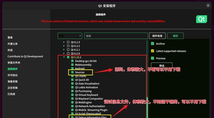Viewport: 214px width, 118px height.
Task: Select the Qt Charts row label
Action: (x=81, y=76)
